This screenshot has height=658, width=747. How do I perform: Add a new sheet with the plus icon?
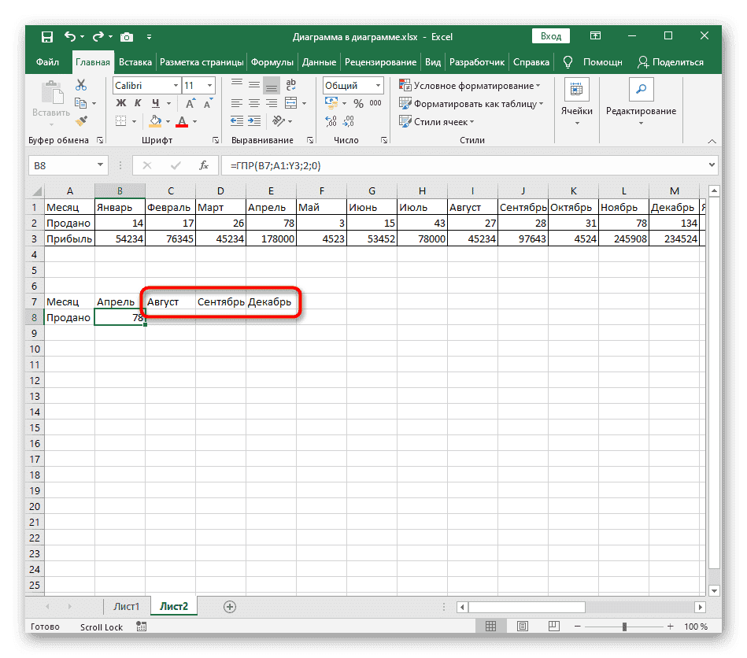[x=230, y=607]
